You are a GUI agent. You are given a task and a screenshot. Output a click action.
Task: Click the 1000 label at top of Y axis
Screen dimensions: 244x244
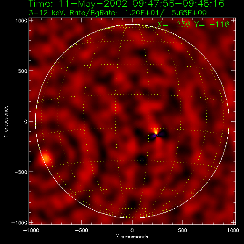click(21, 20)
